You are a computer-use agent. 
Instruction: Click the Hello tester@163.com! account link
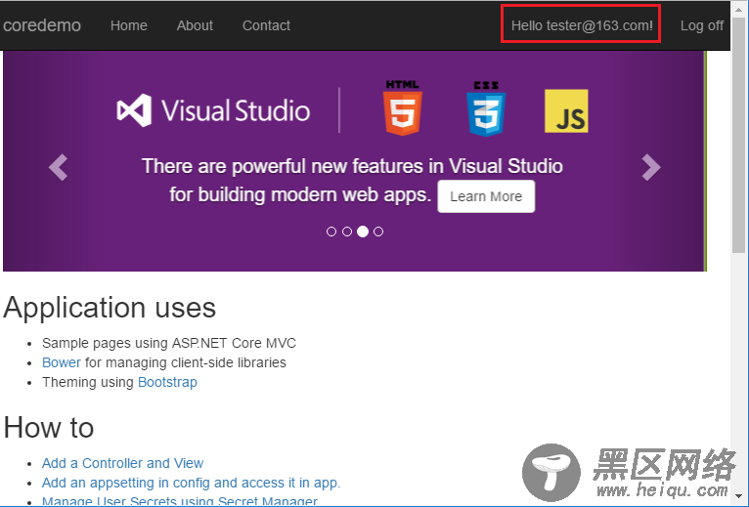(x=582, y=25)
